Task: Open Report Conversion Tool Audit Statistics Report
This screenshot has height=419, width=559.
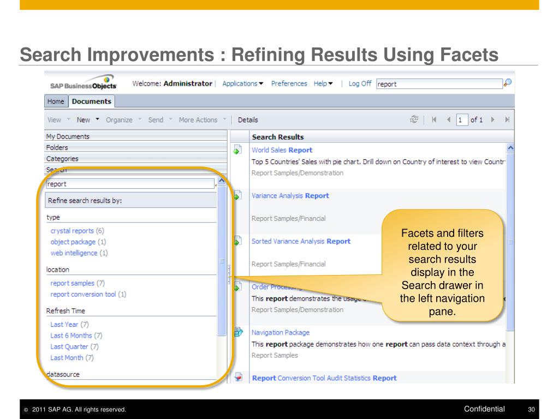Action: tap(324, 378)
